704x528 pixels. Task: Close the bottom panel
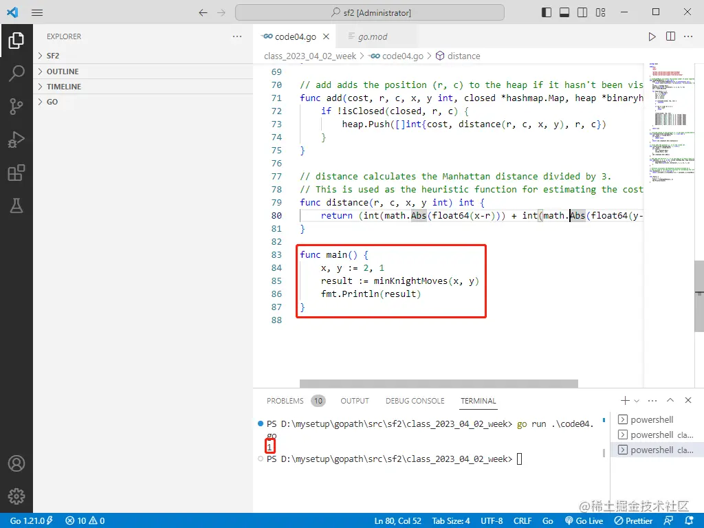[x=688, y=400]
